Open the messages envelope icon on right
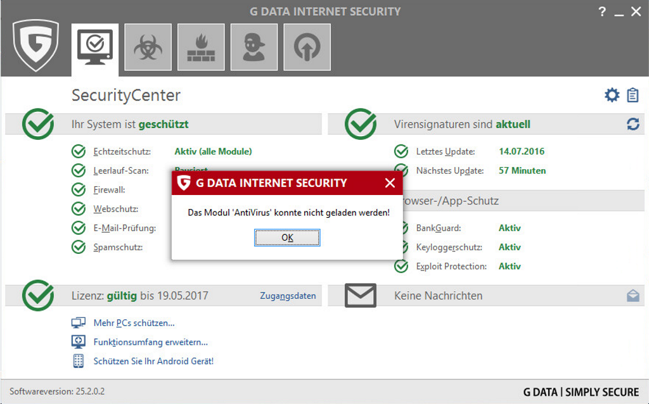Viewport: 649px width, 404px height. [x=633, y=296]
